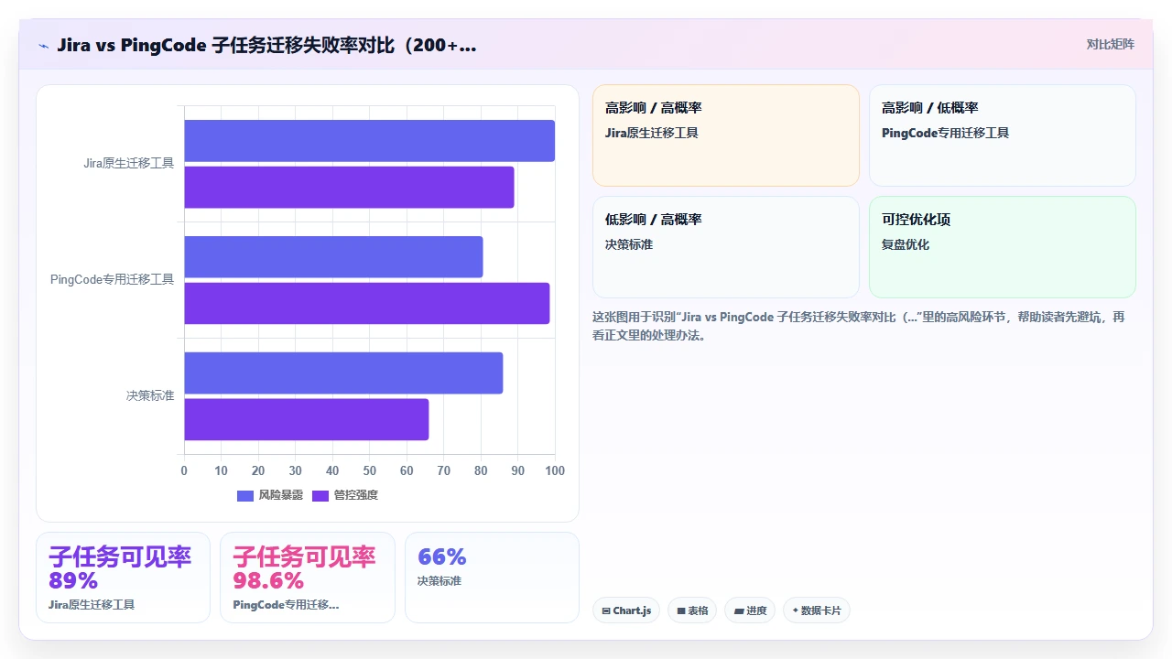Click the icon in the 进度 chip

738,610
